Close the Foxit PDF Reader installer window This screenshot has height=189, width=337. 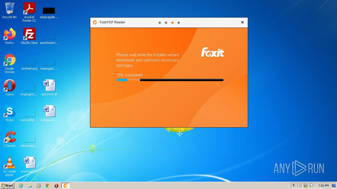[x=242, y=22]
